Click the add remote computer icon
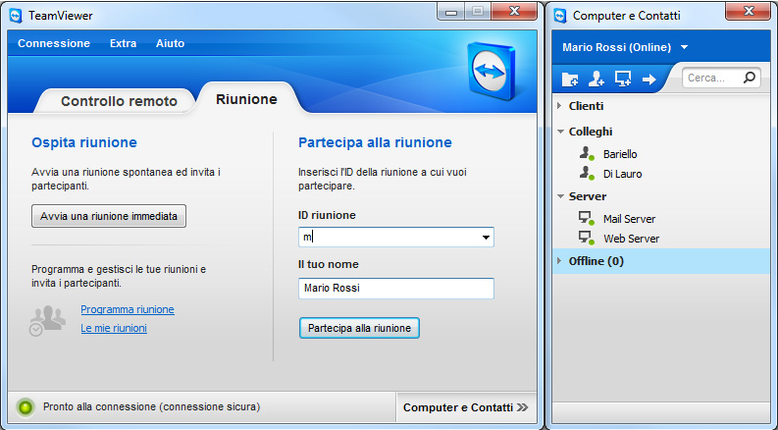Screen dimensions: 778x430 coord(622,80)
